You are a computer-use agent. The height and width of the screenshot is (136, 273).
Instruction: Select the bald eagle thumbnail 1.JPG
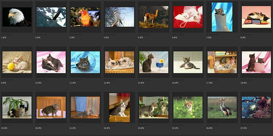(x=17, y=17)
